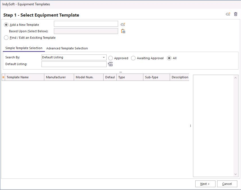The height and width of the screenshot is (190, 241).
Task: Click the trash delete icon at top right
Action: tap(236, 14)
